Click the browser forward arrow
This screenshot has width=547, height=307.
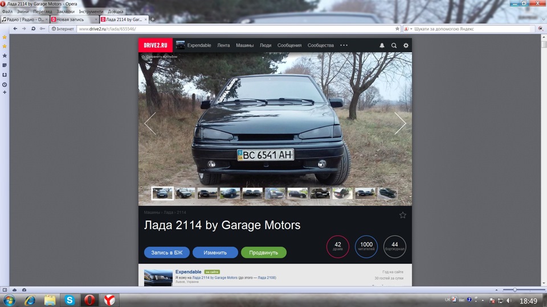point(24,28)
